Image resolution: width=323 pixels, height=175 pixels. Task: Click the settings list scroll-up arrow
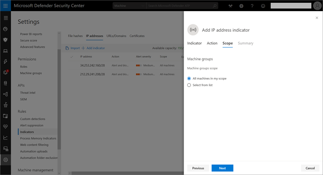point(59,33)
